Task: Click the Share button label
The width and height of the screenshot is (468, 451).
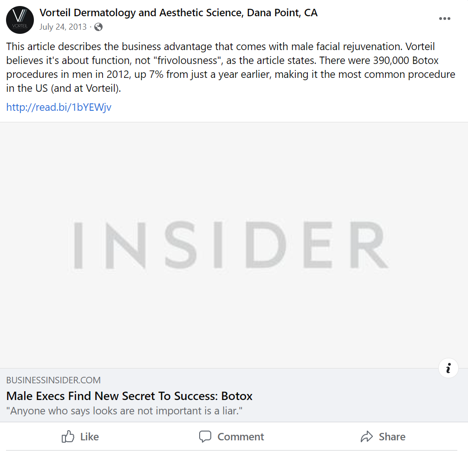Action: [392, 437]
